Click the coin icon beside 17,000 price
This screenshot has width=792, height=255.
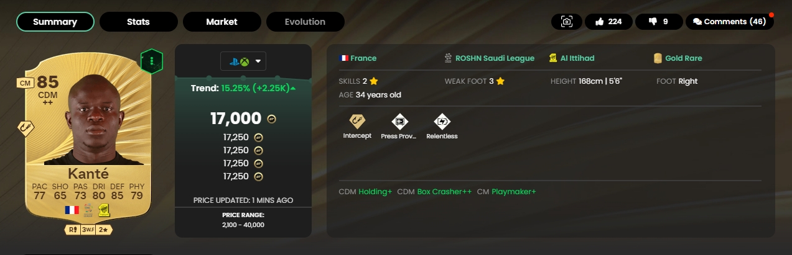coord(271,119)
